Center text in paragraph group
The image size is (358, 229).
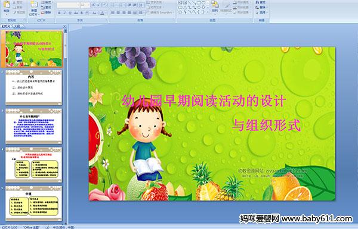[x=118, y=12]
